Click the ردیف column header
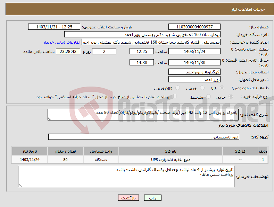 pos(263,151)
